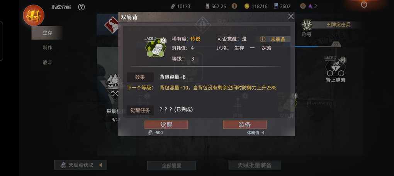Switch to the 制作 tab
Screen dimensions: 394x176
[47, 47]
